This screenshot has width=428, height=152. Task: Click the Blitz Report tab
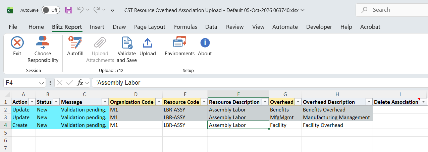67,27
